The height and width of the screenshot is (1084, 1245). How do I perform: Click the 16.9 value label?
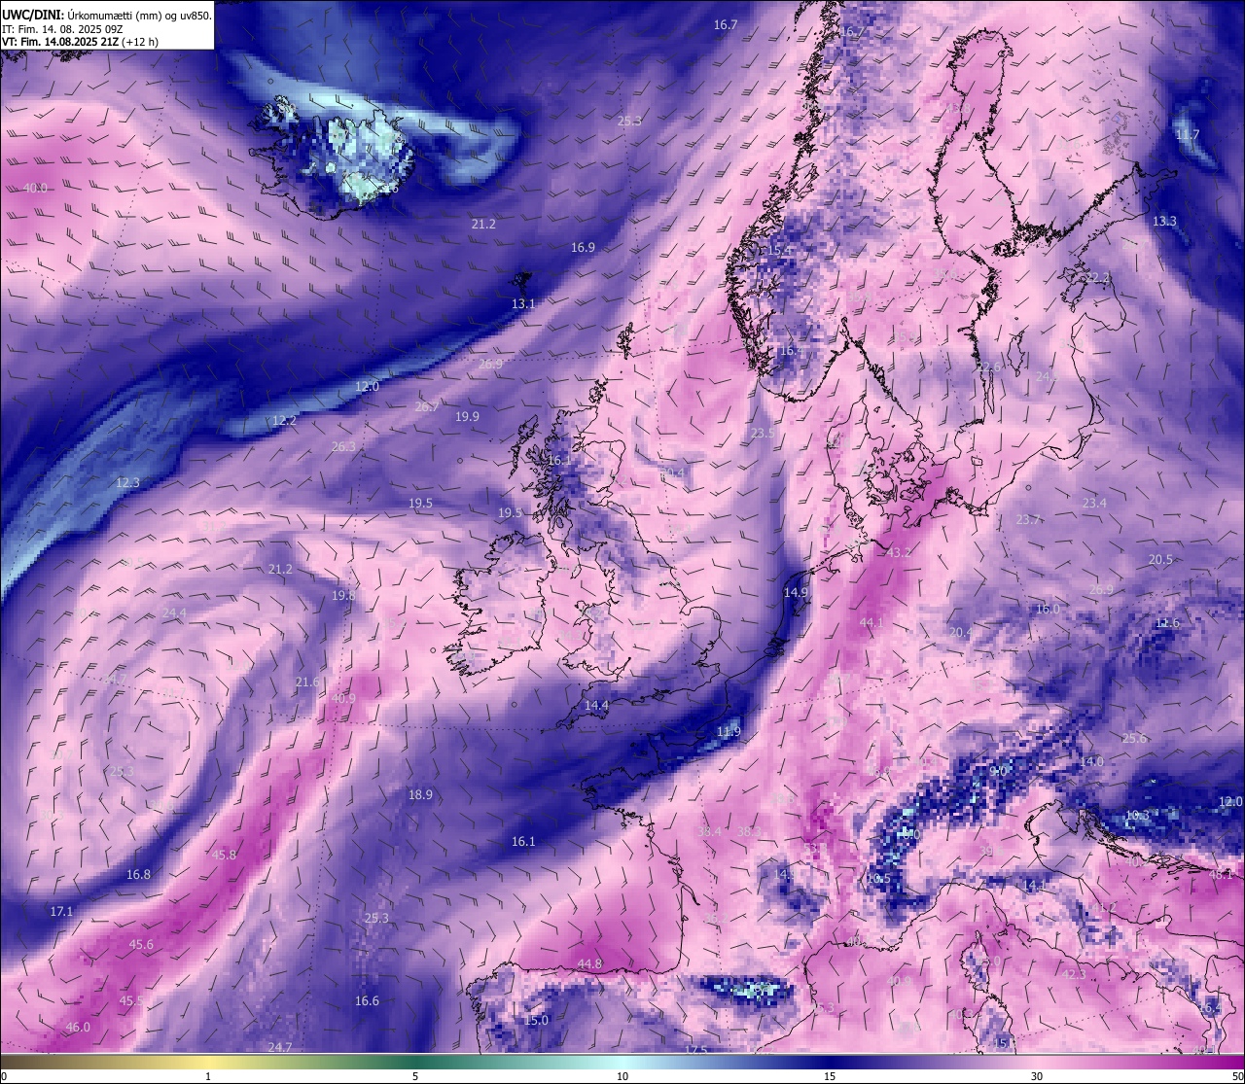pyautogui.click(x=583, y=248)
